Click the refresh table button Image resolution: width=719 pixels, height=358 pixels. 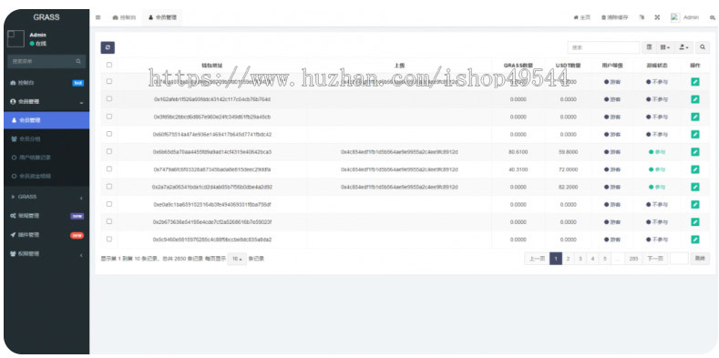pos(108,47)
